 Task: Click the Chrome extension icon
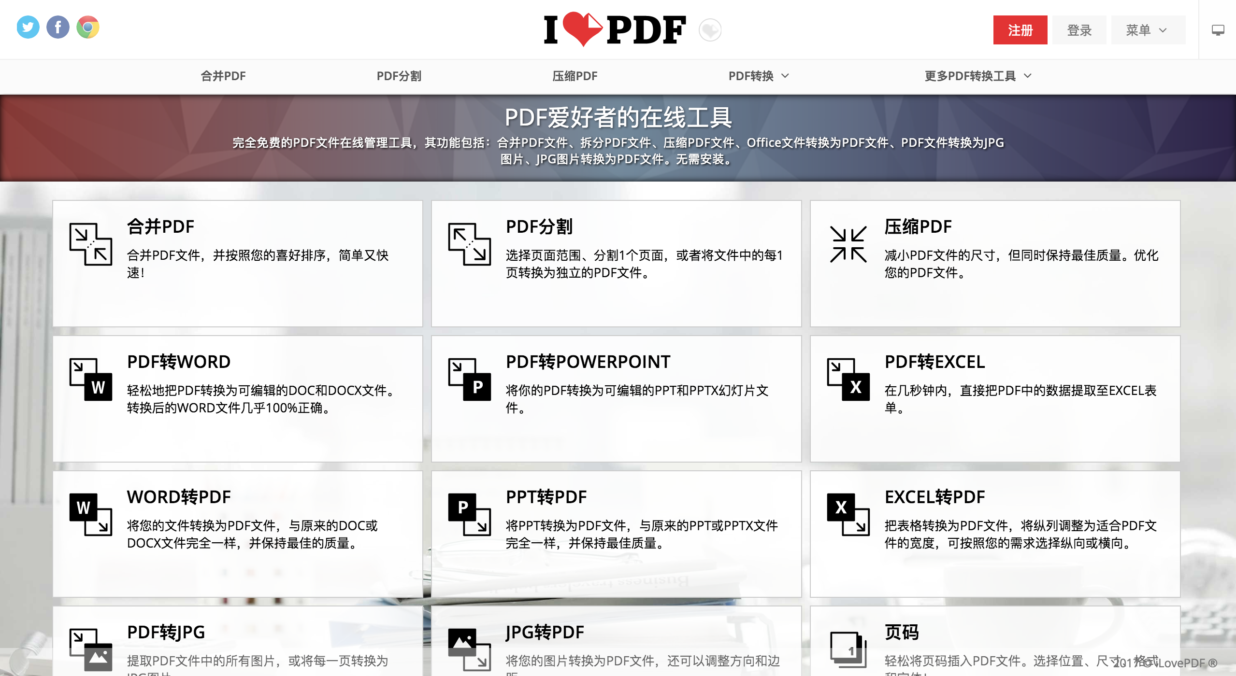[88, 27]
